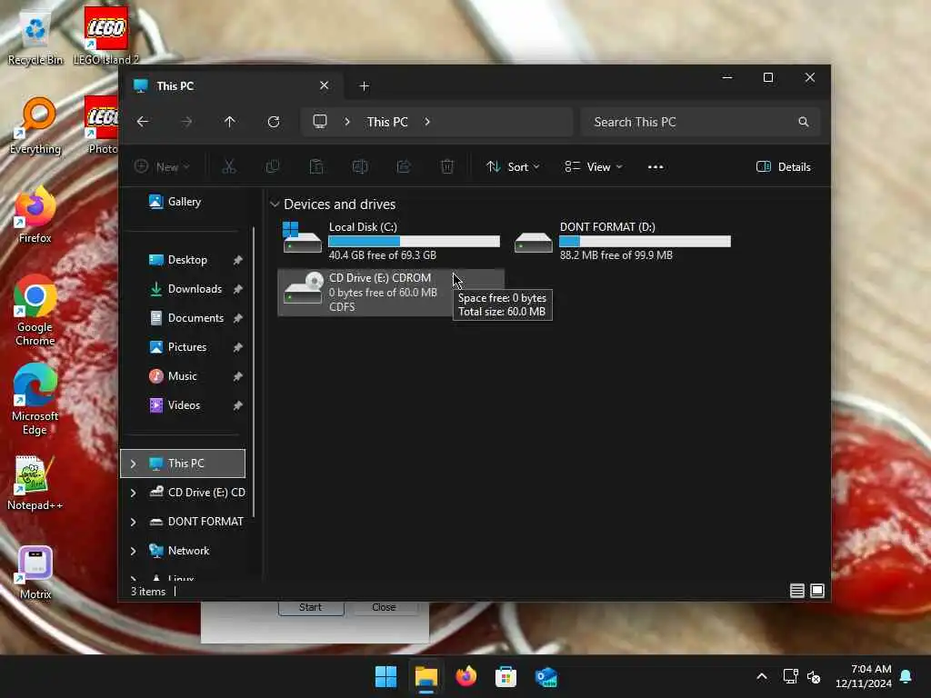Launch Everything search desktop shortcut

[35, 125]
